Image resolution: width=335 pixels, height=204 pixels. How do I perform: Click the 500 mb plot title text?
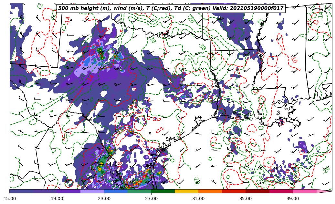point(171,8)
